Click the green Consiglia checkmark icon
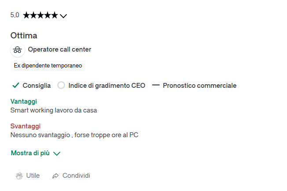 (16, 85)
